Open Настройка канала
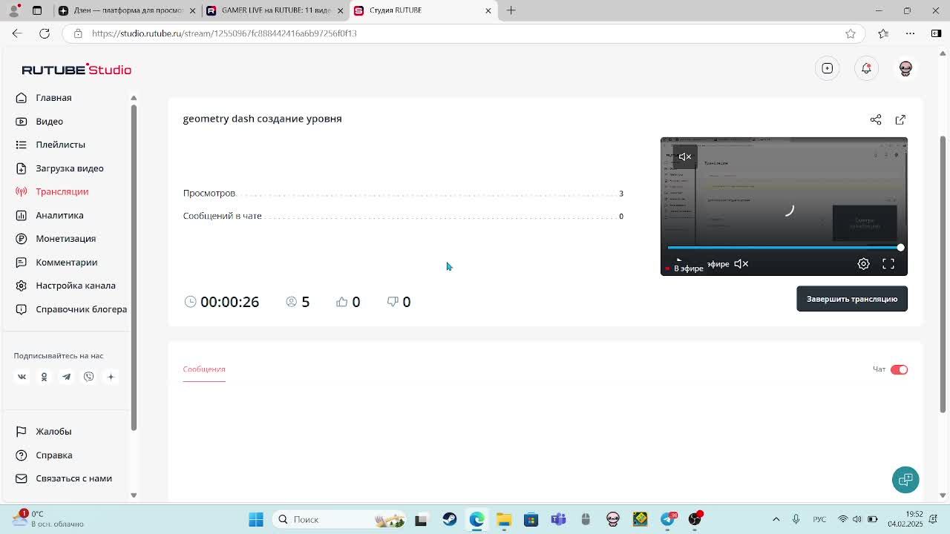The width and height of the screenshot is (950, 534). click(76, 286)
